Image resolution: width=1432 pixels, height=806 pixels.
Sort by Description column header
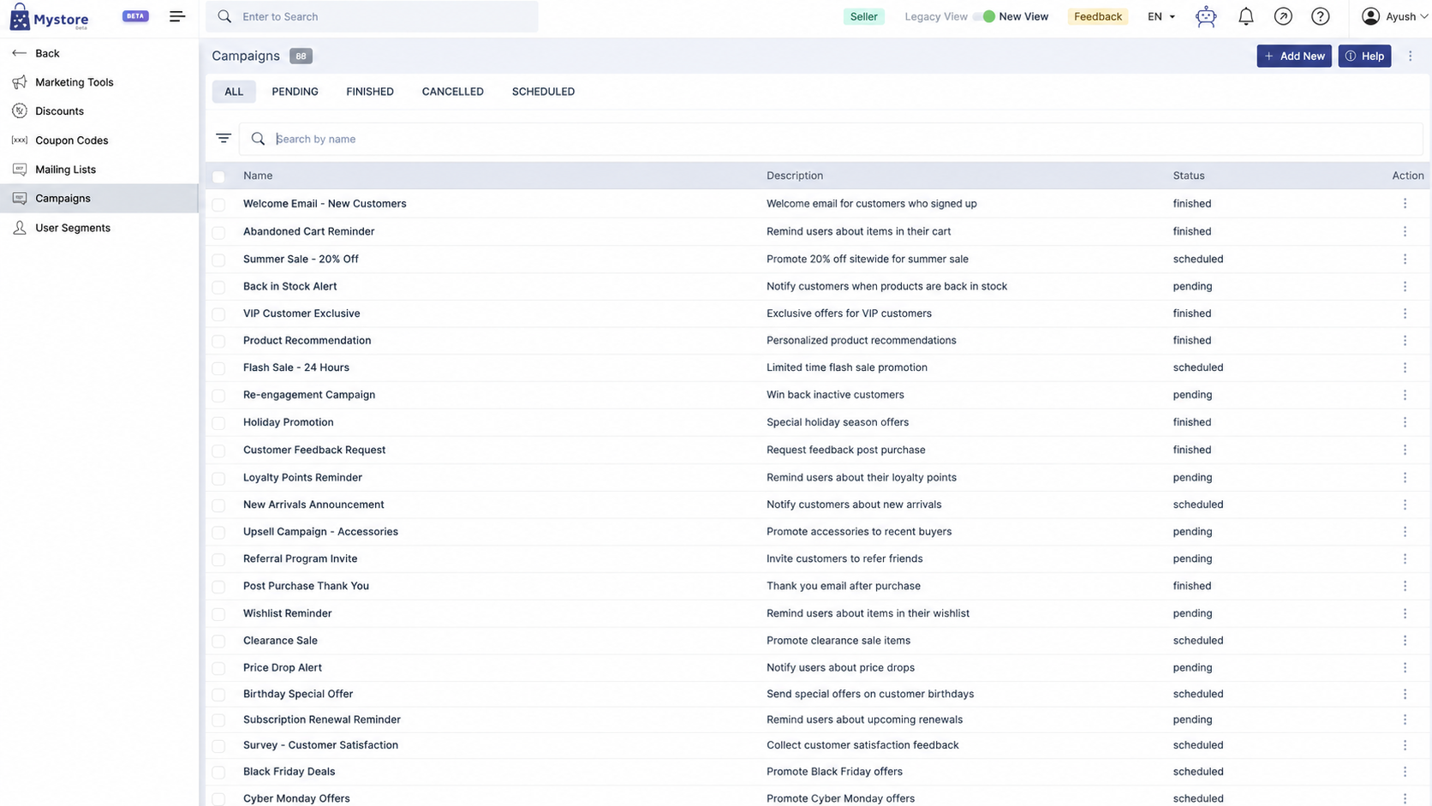coord(795,176)
